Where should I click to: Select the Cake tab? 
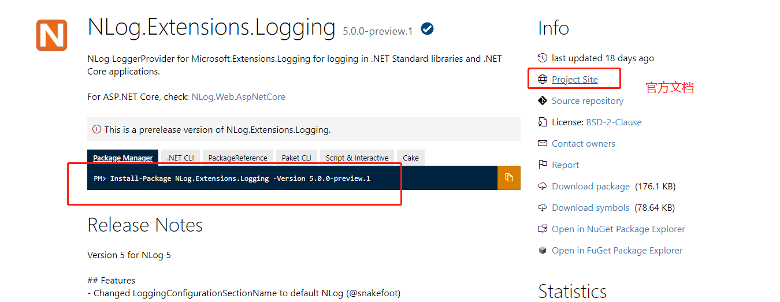pos(411,158)
